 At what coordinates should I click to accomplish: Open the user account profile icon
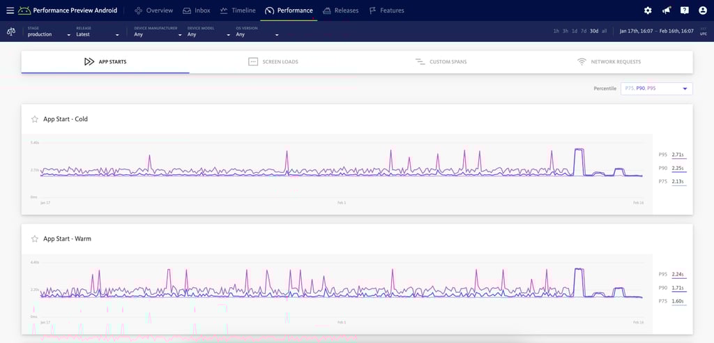703,10
